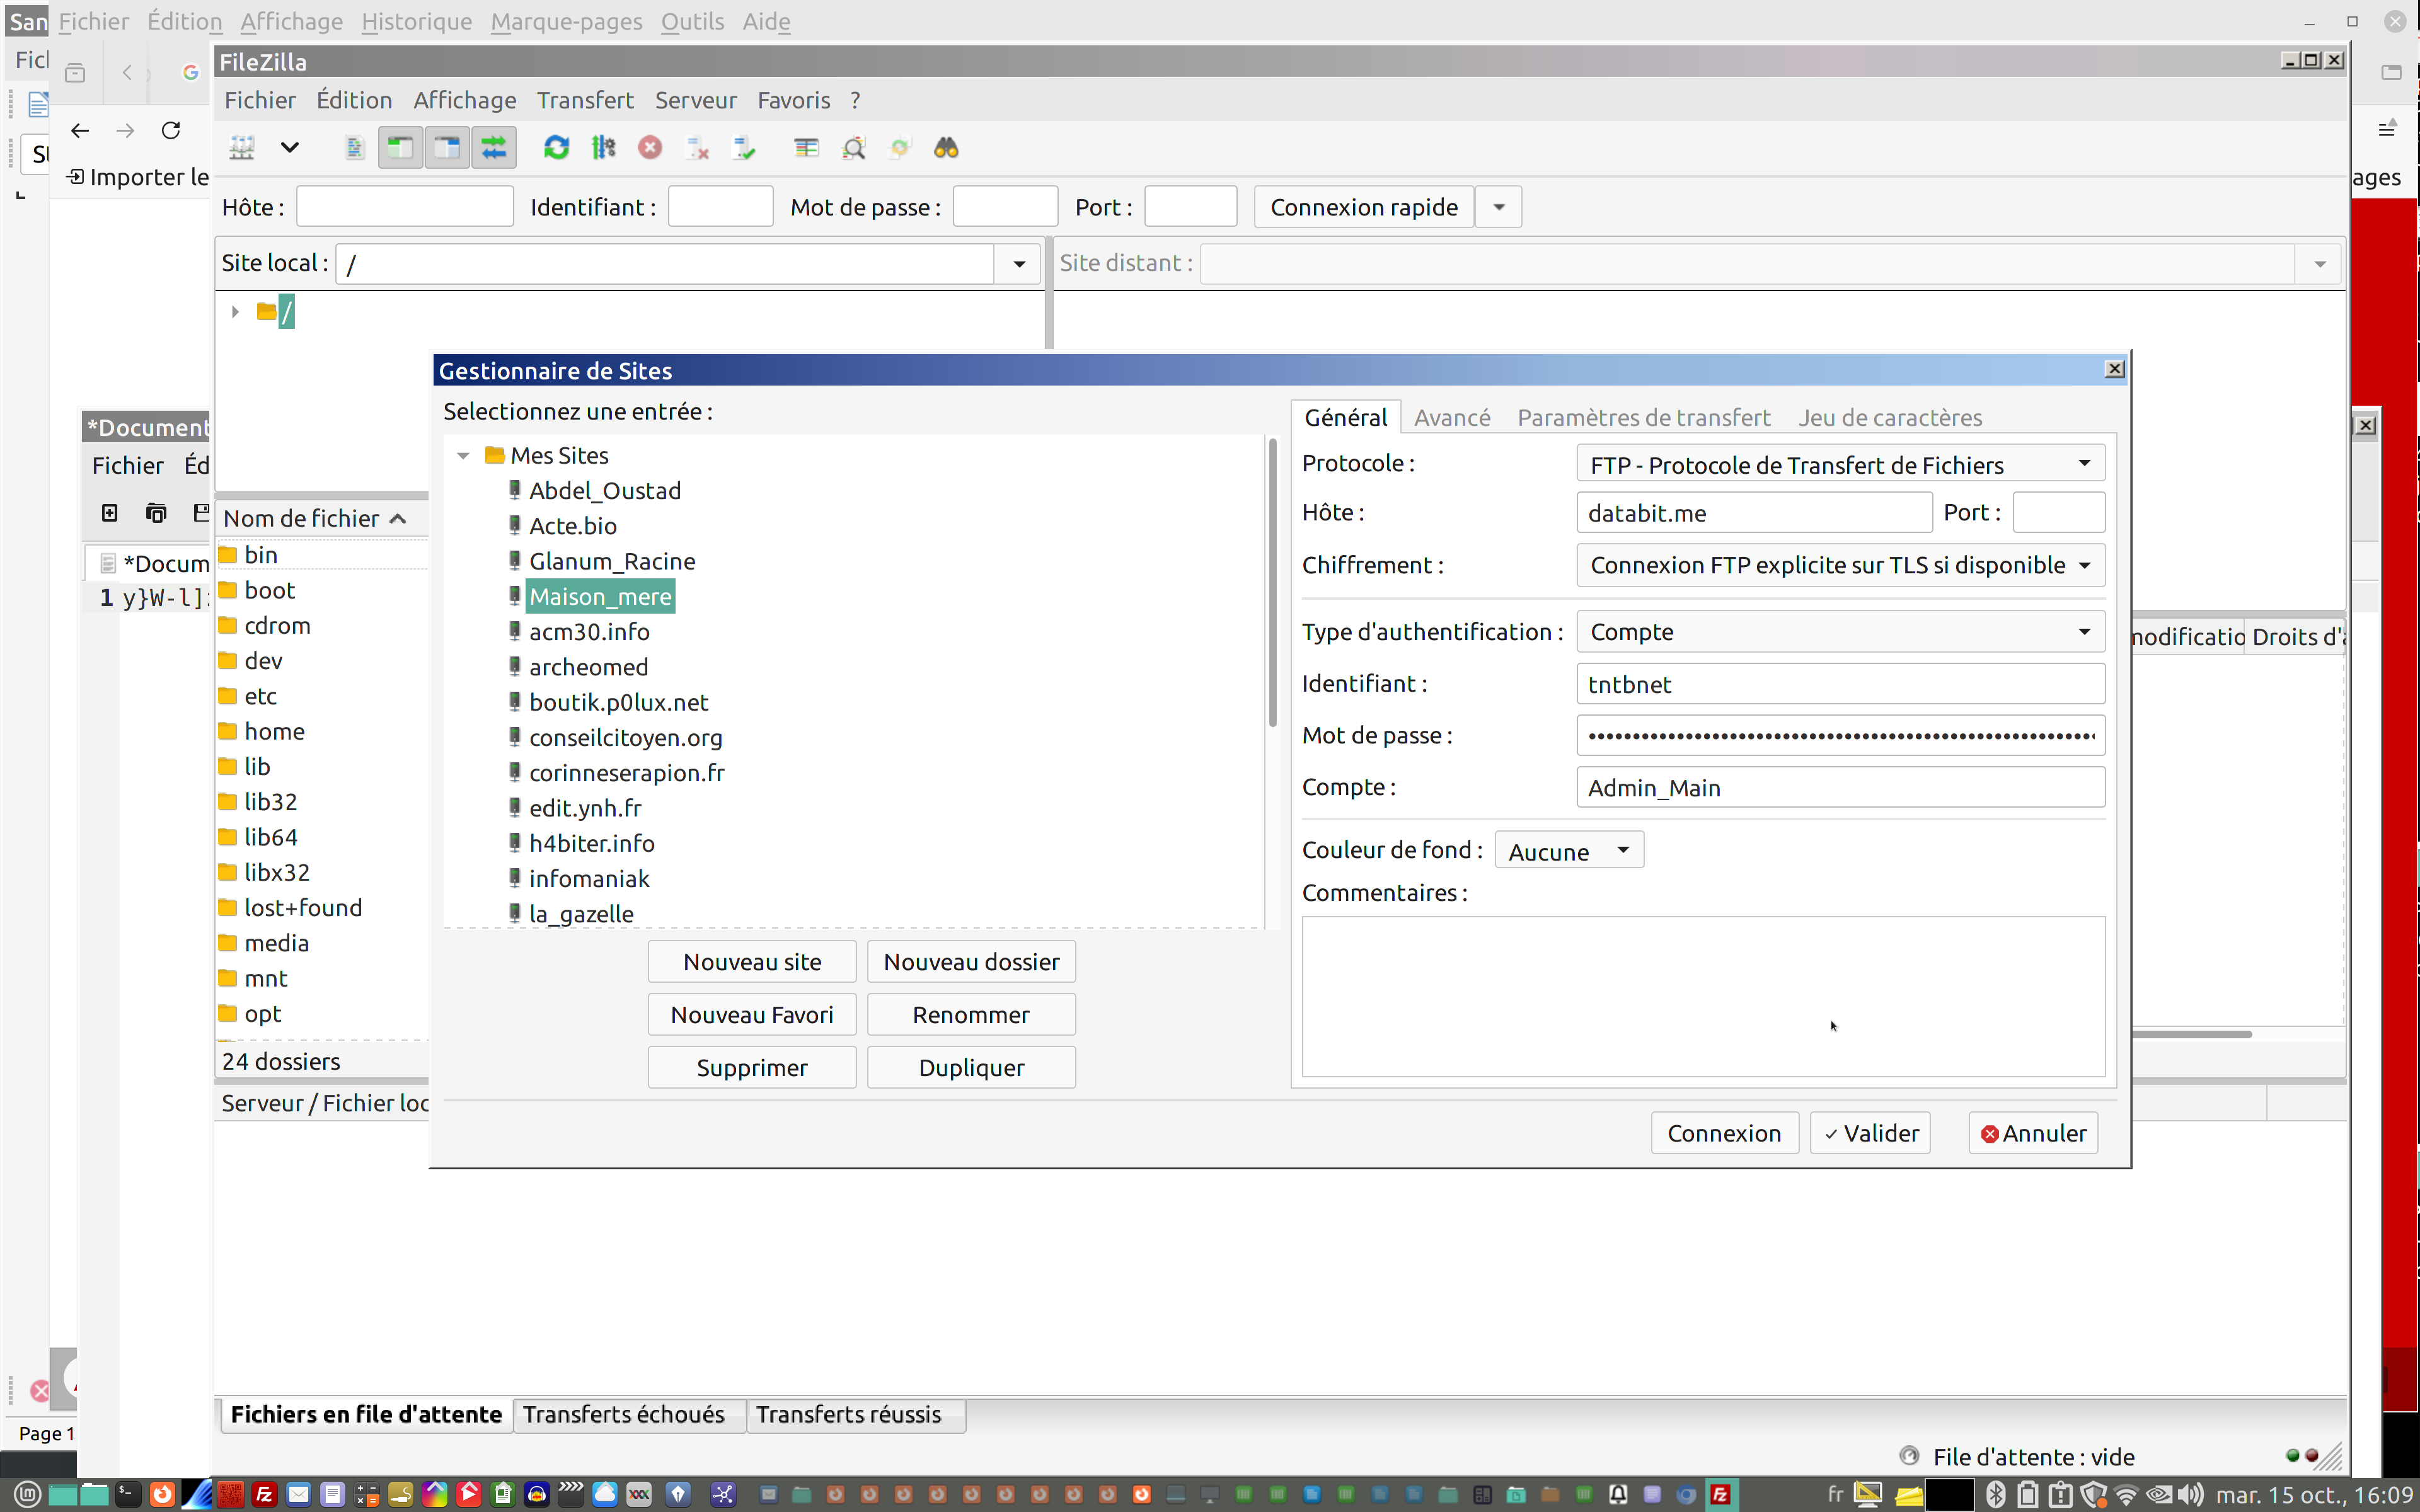Select the archeomed site entry
The height and width of the screenshot is (1512, 2420).
[x=588, y=667]
